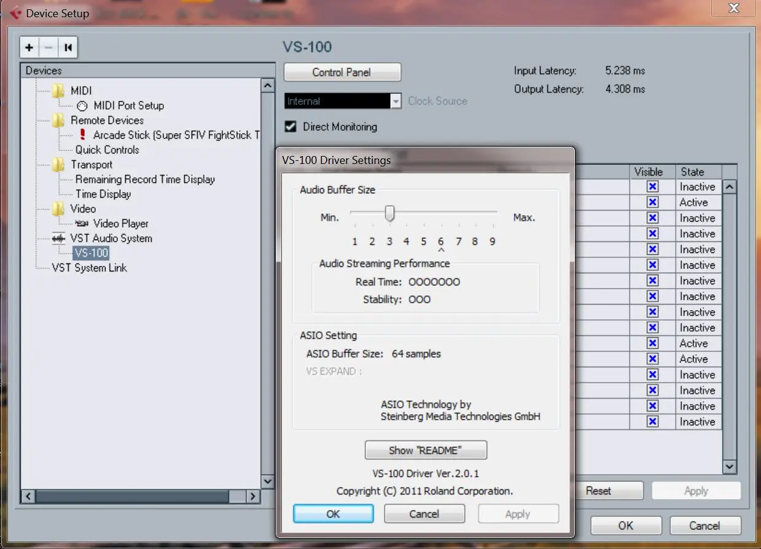
Task: Click the Devices tree scroll-down arrow
Action: coord(268,481)
